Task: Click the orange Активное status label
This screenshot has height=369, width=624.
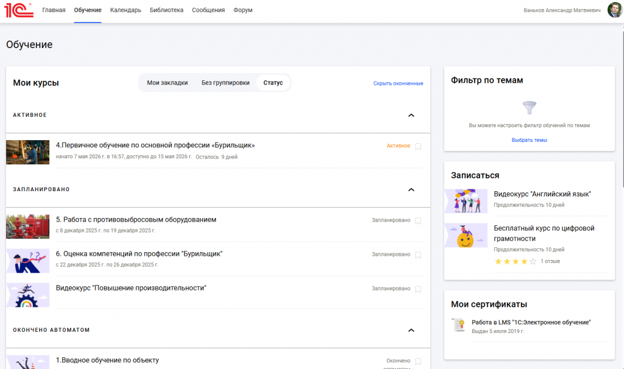Action: 399,146
